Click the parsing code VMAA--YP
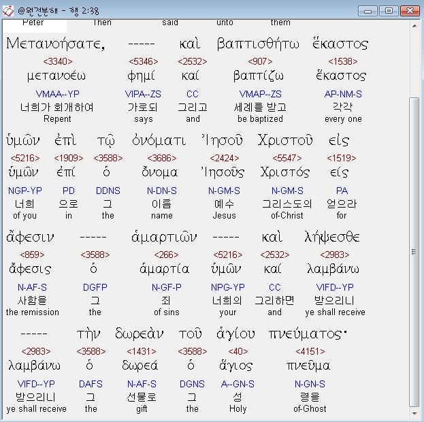Image resolution: width=424 pixels, height=422 pixels. pos(57,94)
